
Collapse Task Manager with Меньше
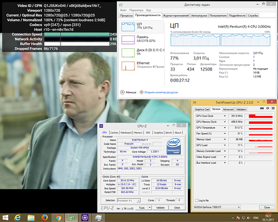pos(128,92)
